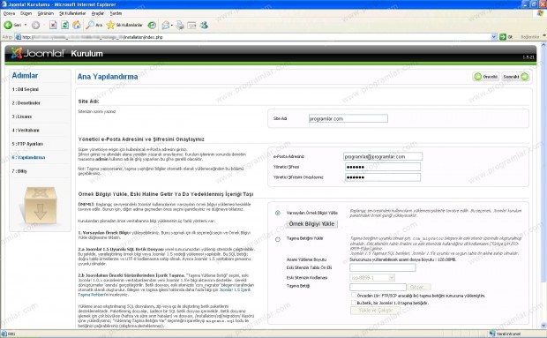Open the Messenger toolbar icon
This screenshot has height=338, width=547.
[x=204, y=25]
